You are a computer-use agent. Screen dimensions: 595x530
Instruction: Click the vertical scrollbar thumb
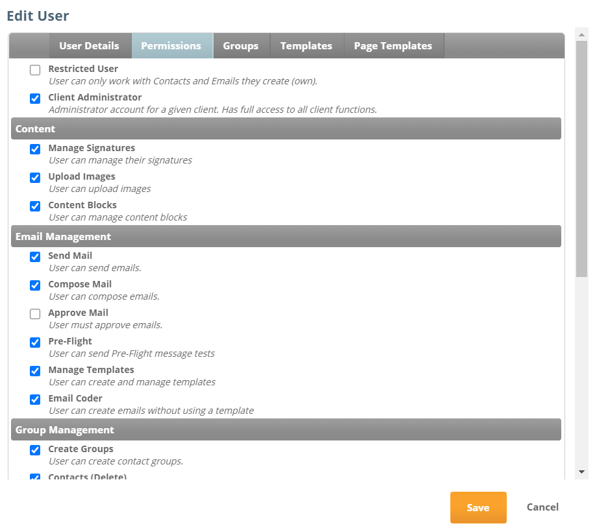coord(581,159)
